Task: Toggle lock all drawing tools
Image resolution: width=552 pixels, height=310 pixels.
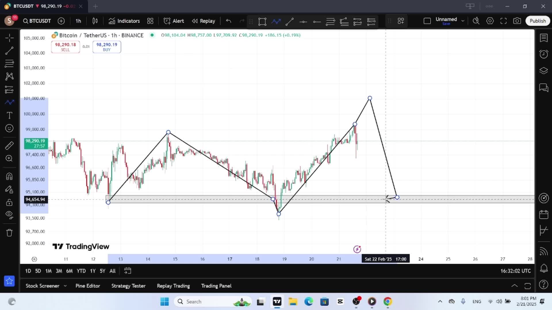Action: pos(9,202)
